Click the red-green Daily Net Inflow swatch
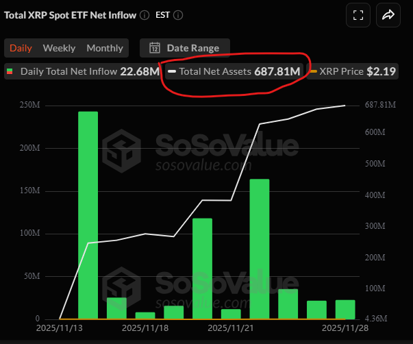 10,71
